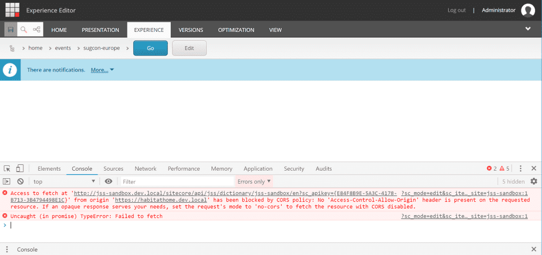Click the 'Experience Editor' title text
Screen dimensions: 542x255
coord(51,10)
